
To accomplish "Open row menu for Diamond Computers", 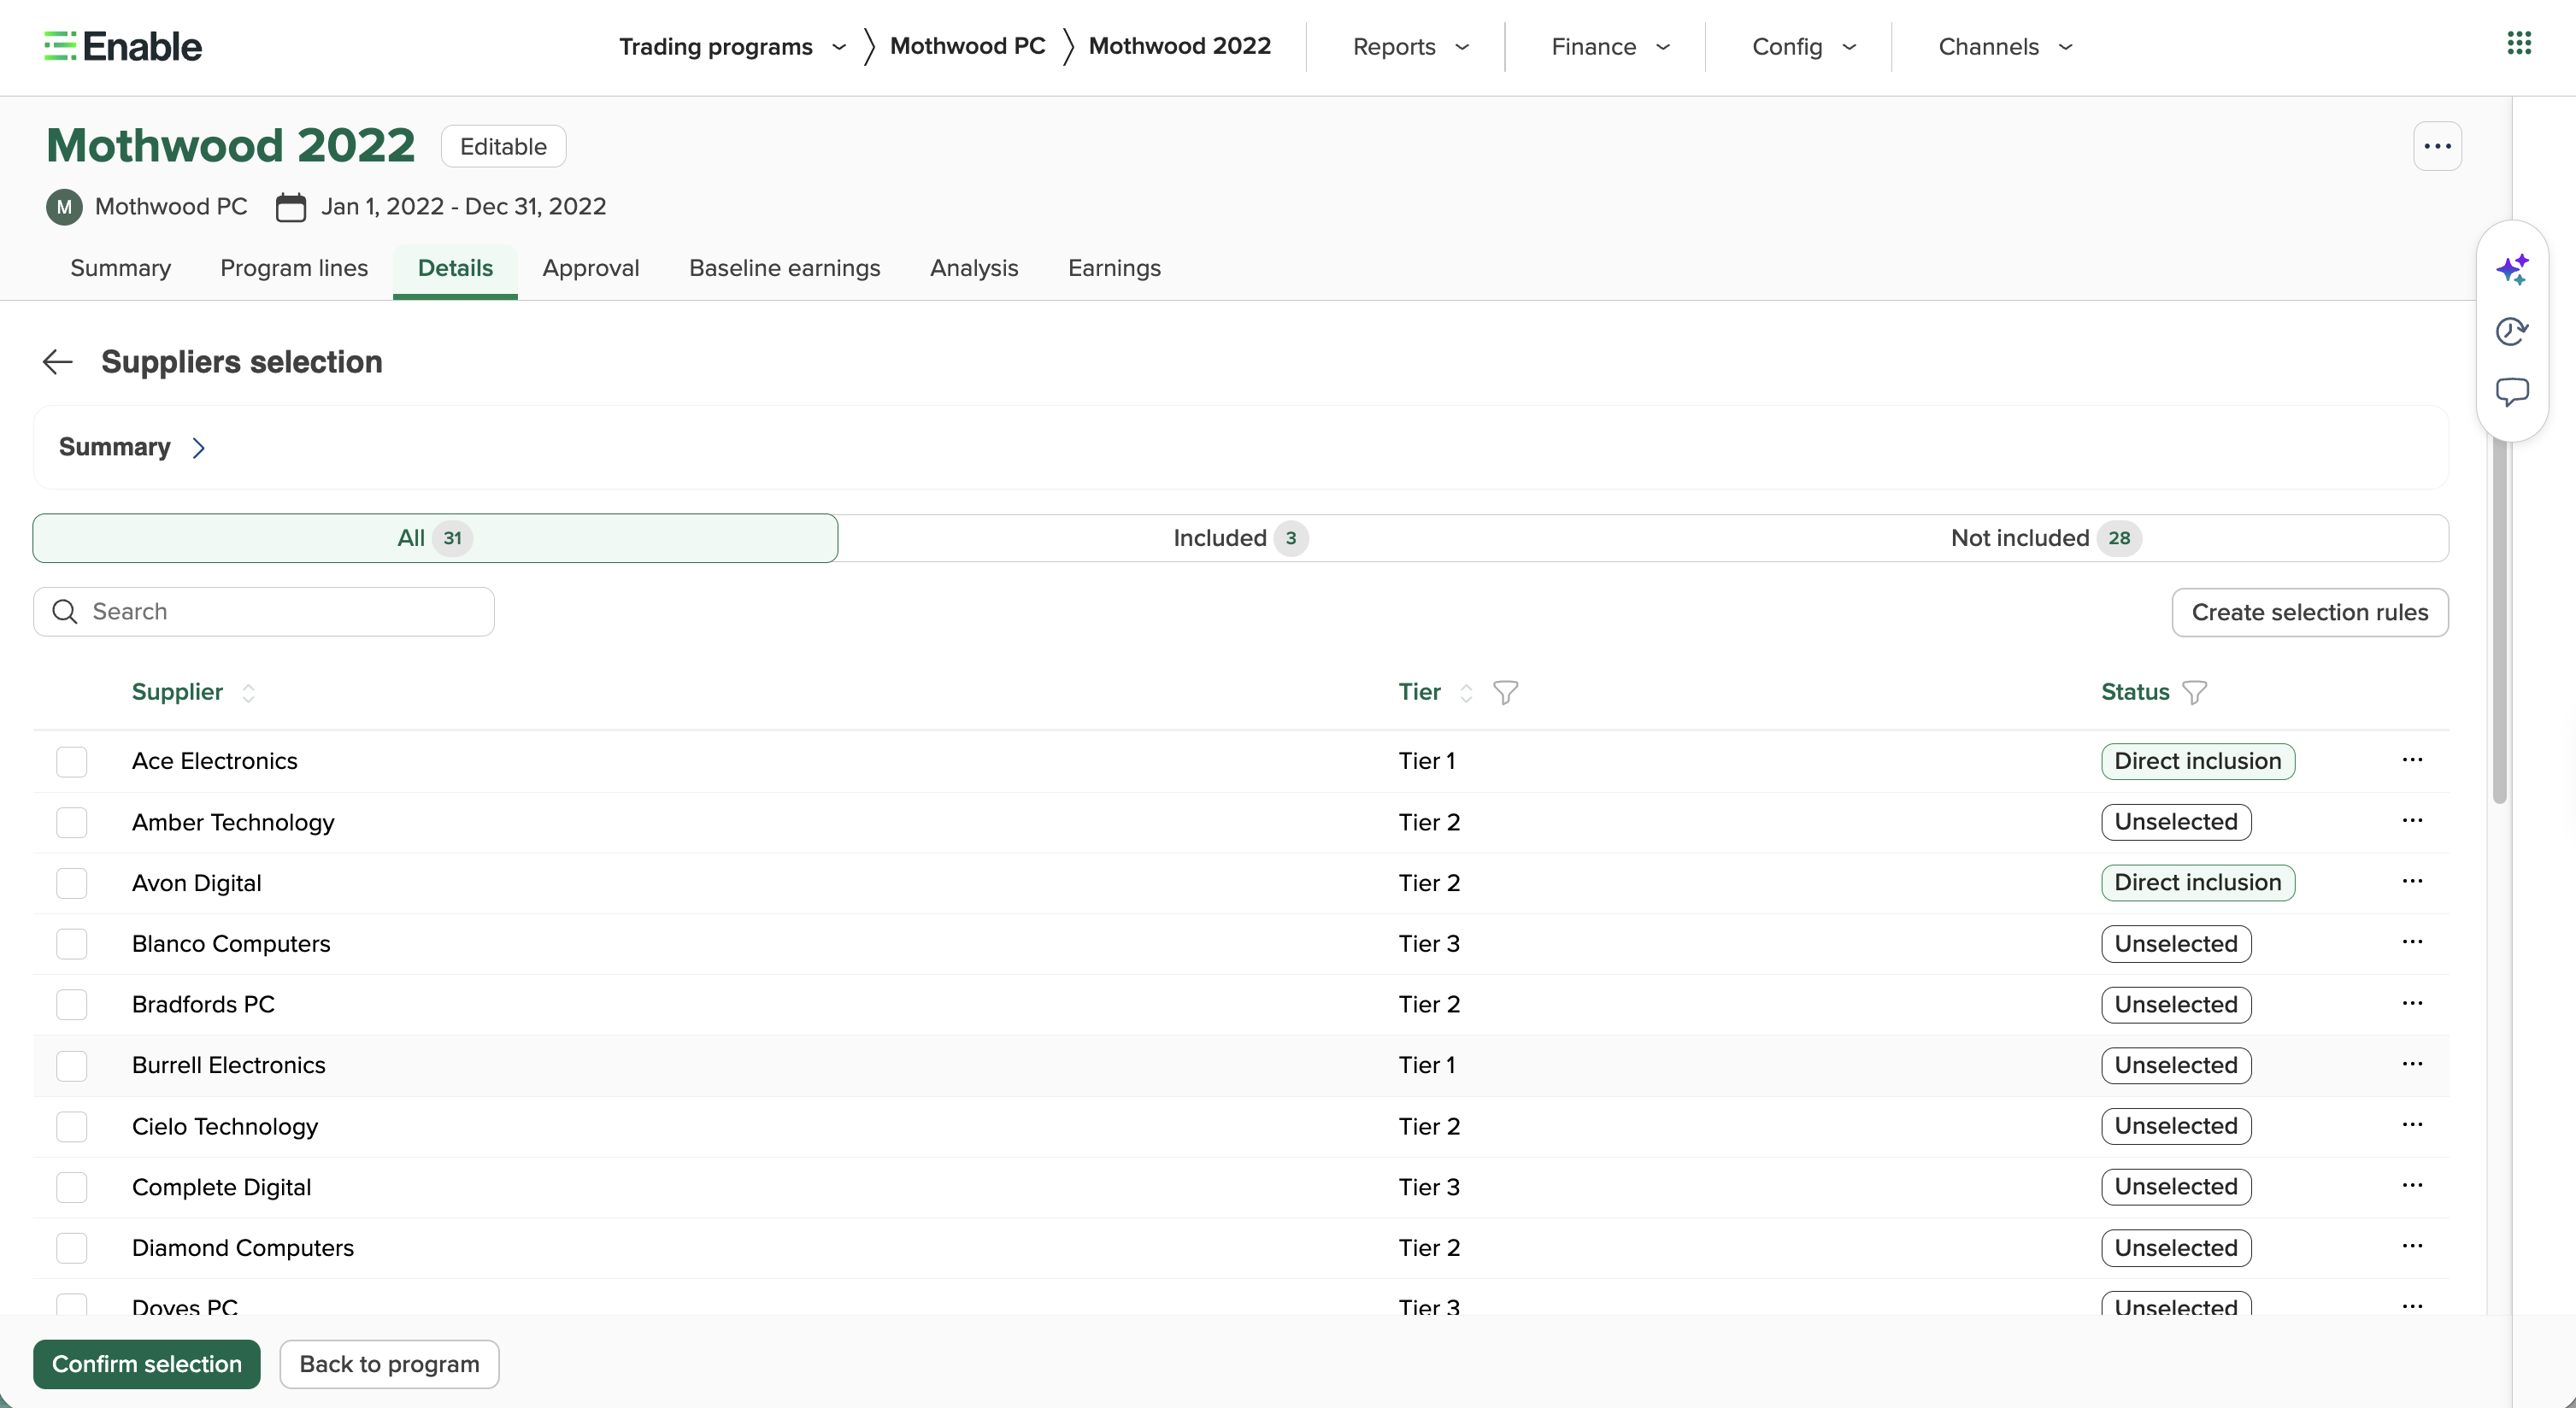I will 2412,1247.
